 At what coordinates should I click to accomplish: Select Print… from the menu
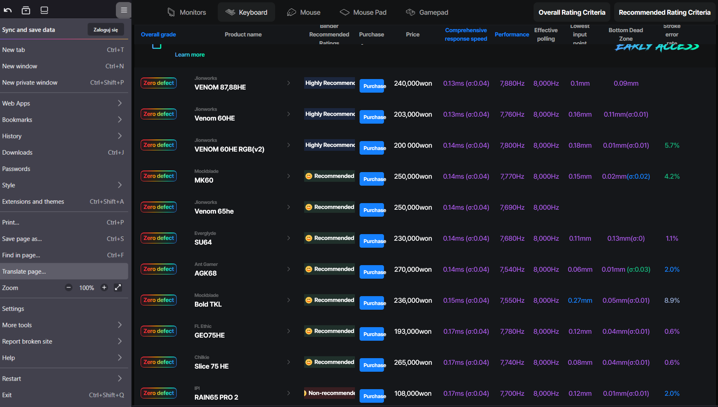coord(64,222)
